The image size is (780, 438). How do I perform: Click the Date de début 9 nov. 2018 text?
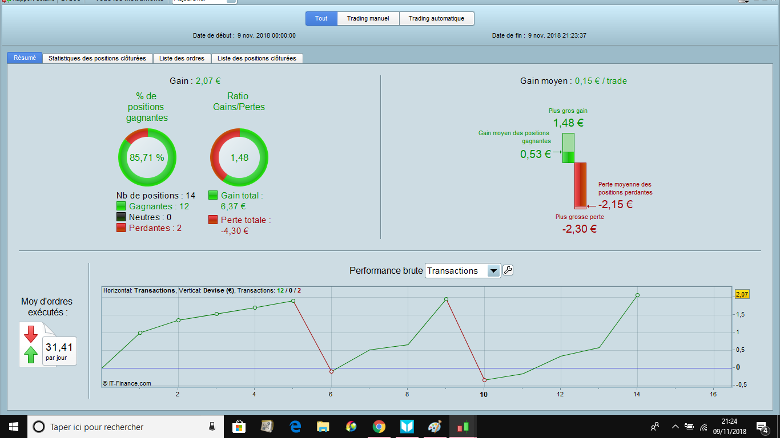[244, 35]
